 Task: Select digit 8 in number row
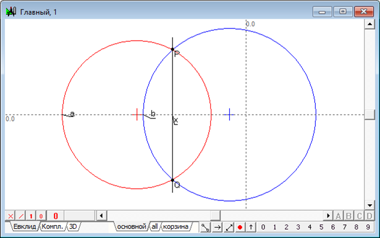click(356, 227)
